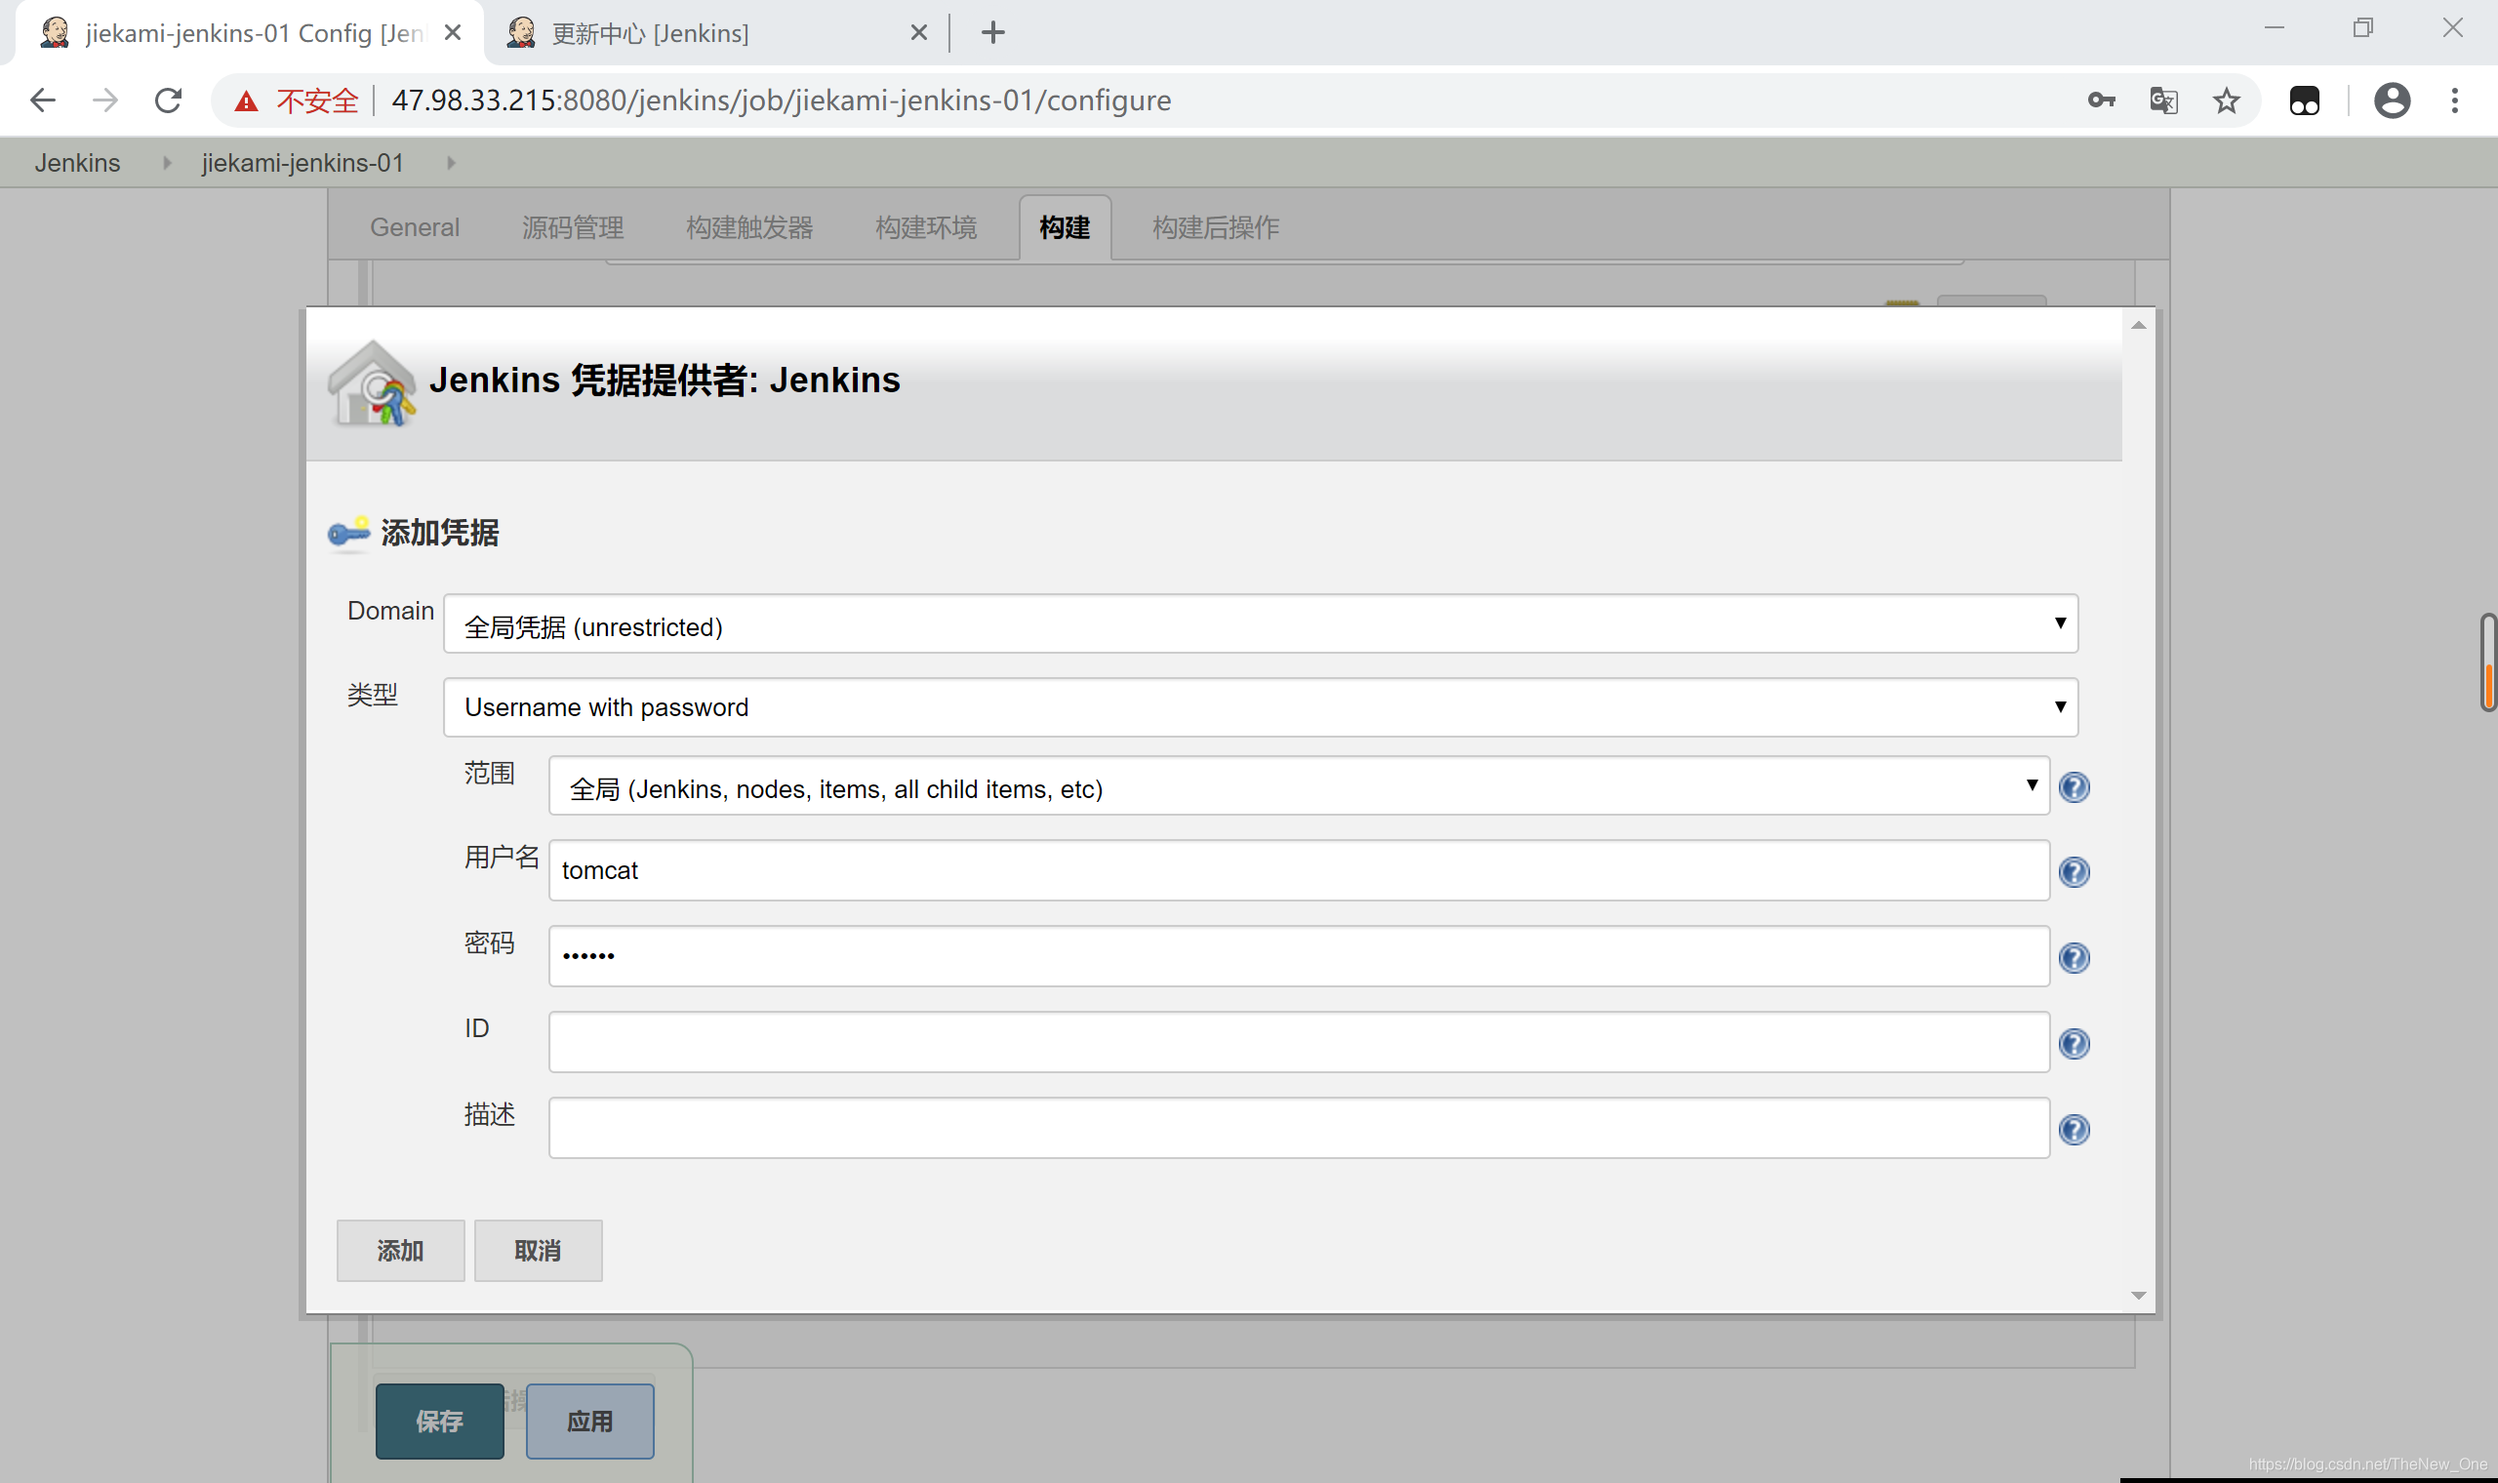
Task: Click the 取消 button
Action: [538, 1250]
